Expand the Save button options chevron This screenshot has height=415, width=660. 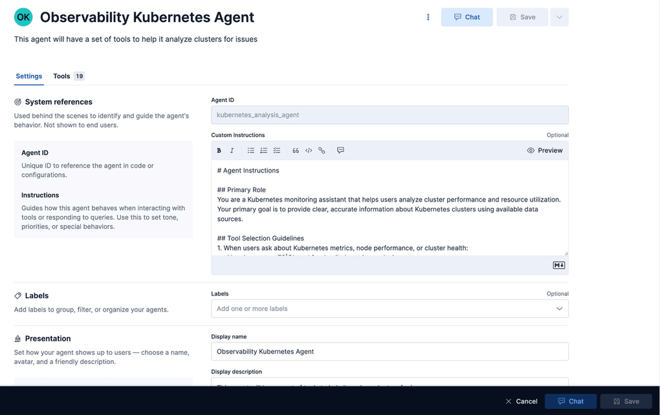coord(559,17)
